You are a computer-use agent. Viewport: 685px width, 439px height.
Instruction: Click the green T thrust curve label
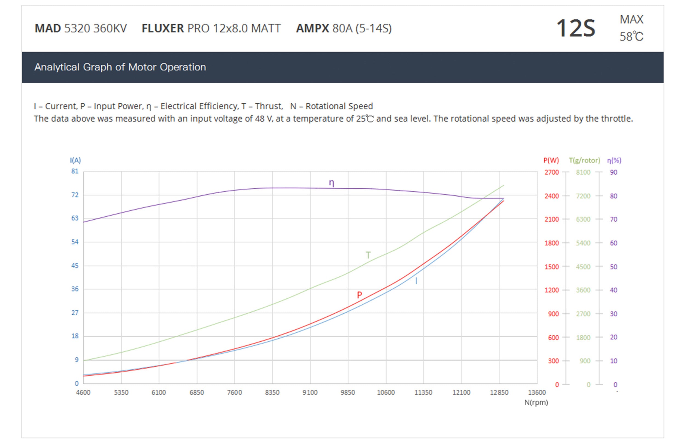pyautogui.click(x=368, y=255)
